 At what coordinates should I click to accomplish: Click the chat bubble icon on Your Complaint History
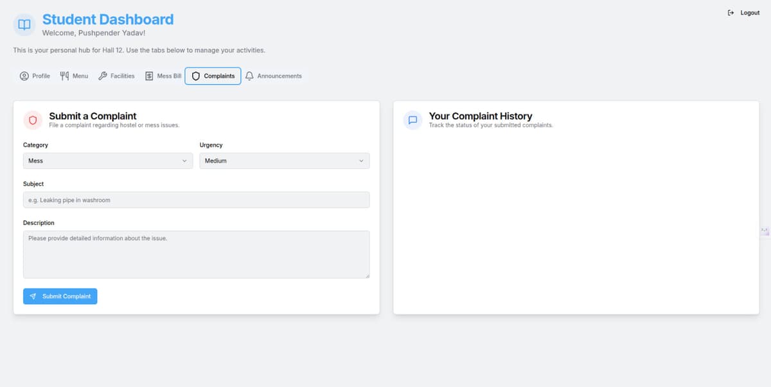pyautogui.click(x=412, y=120)
